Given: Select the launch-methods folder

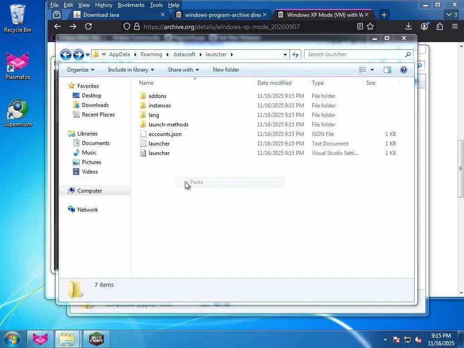Looking at the screenshot, I should pos(169,125).
